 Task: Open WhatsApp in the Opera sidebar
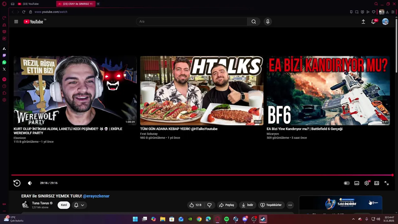click(4, 62)
